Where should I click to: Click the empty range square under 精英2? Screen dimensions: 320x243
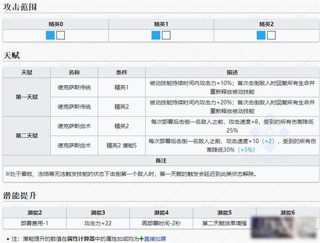click(271, 35)
